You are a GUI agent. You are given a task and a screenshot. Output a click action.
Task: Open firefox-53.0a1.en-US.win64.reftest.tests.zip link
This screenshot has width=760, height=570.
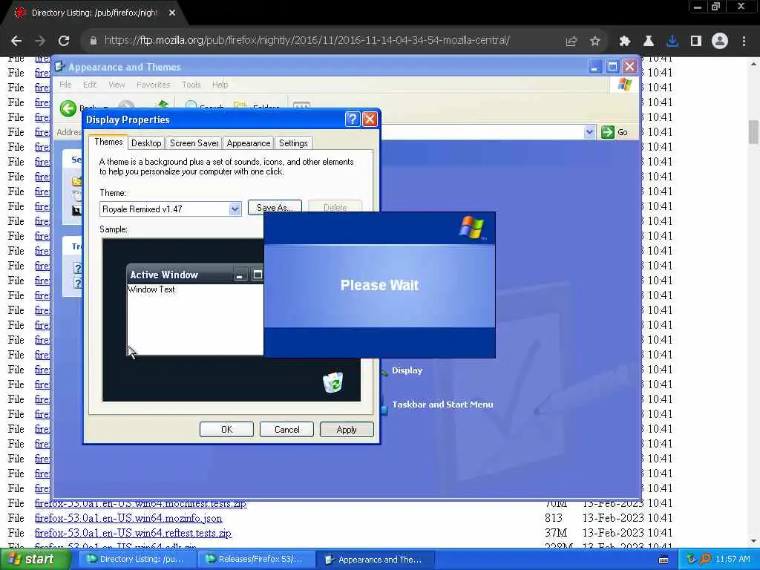tap(133, 533)
